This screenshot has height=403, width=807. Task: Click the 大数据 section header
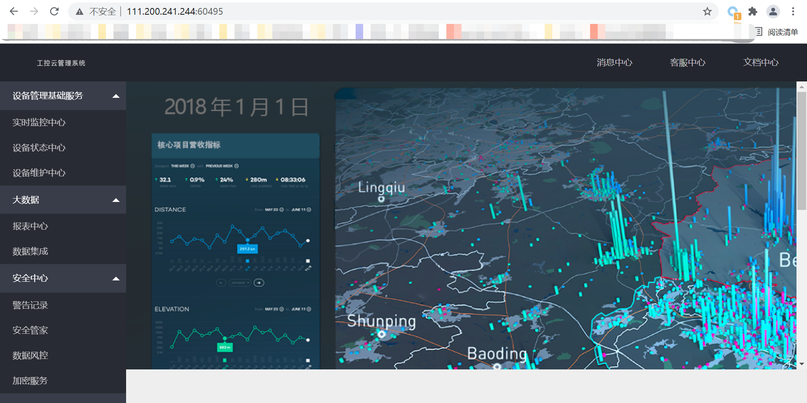(63, 200)
